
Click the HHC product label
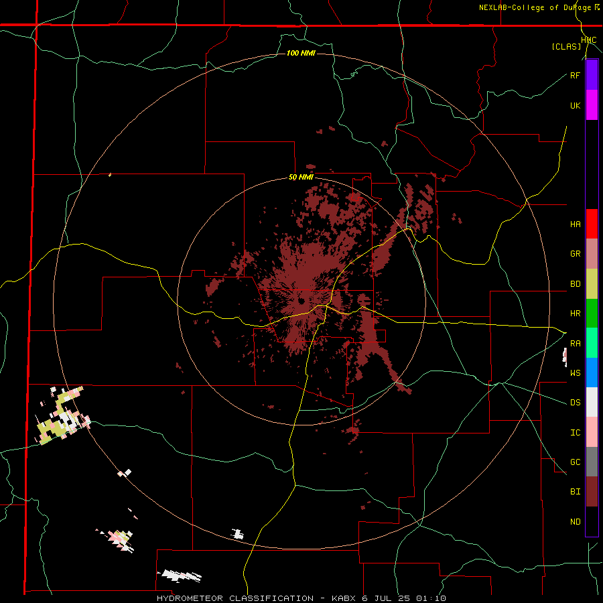pyautogui.click(x=588, y=40)
